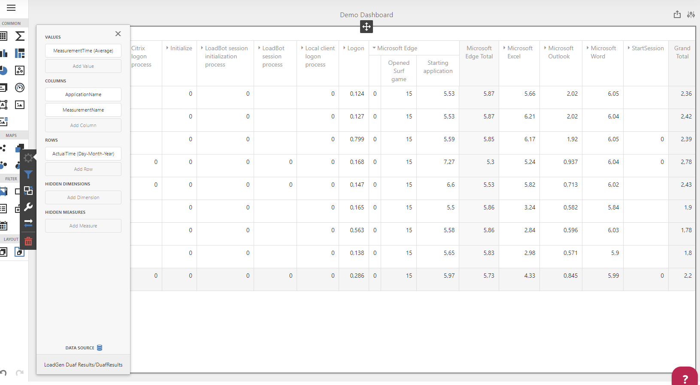The width and height of the screenshot is (700, 385).
Task: Close the data binding panel
Action: pos(118,33)
